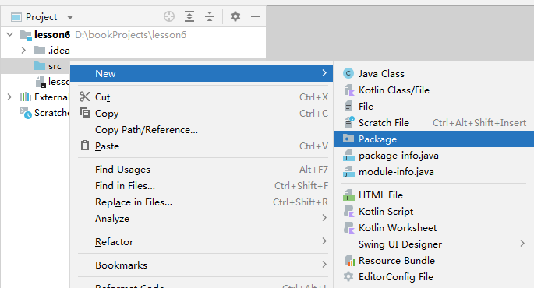The width and height of the screenshot is (534, 288).
Task: Click the Resource Bundle icon
Action: 348,261
